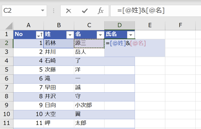Click inside the formula bar text
Screen dimensions: 201x129
[x=141, y=11]
